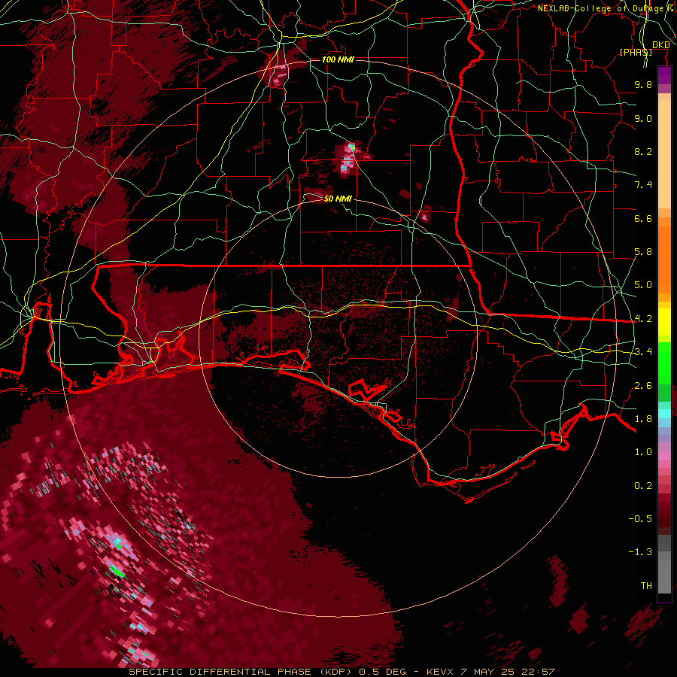Viewport: 677px width, 677px height.
Task: Pick the yellow segment of color bar
Action: click(664, 322)
